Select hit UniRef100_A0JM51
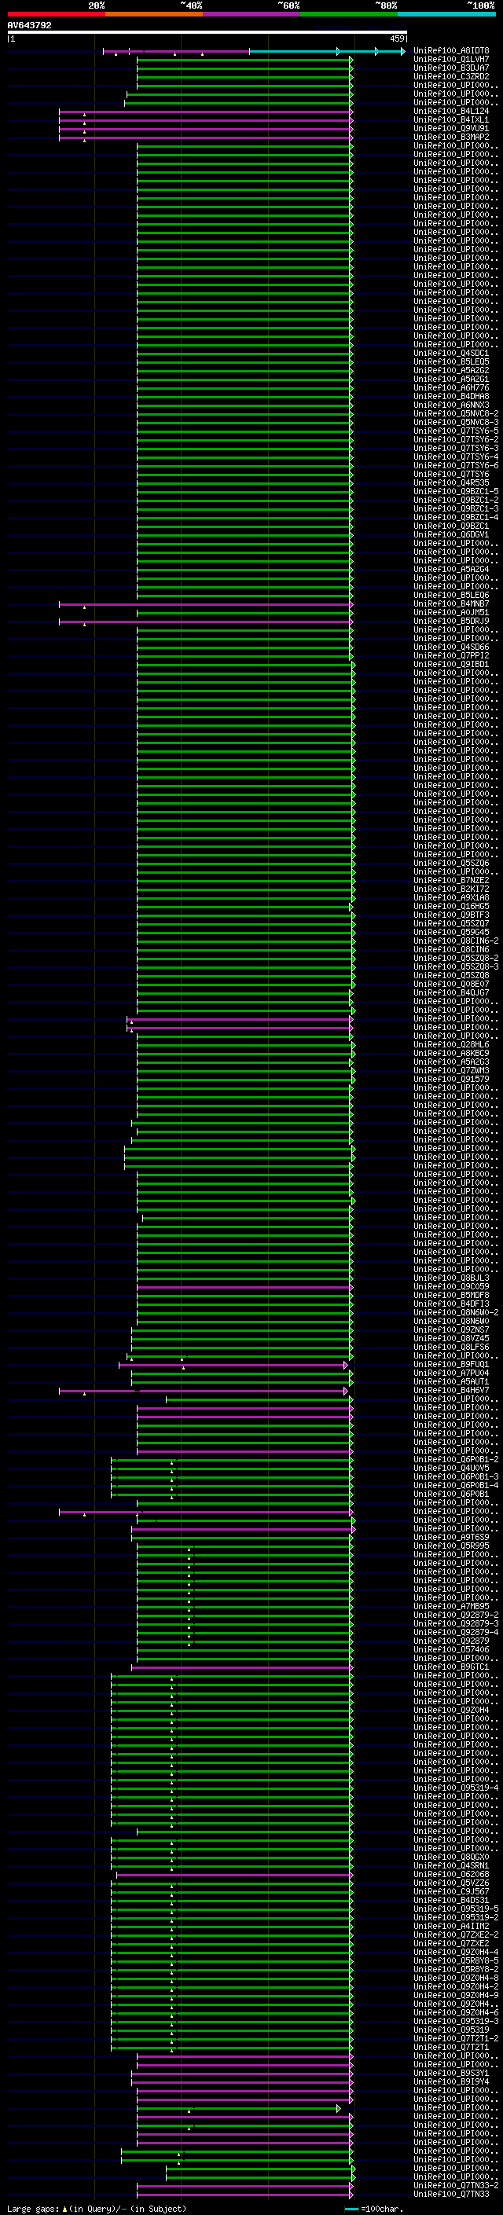The width and height of the screenshot is (503, 2215). (x=451, y=612)
